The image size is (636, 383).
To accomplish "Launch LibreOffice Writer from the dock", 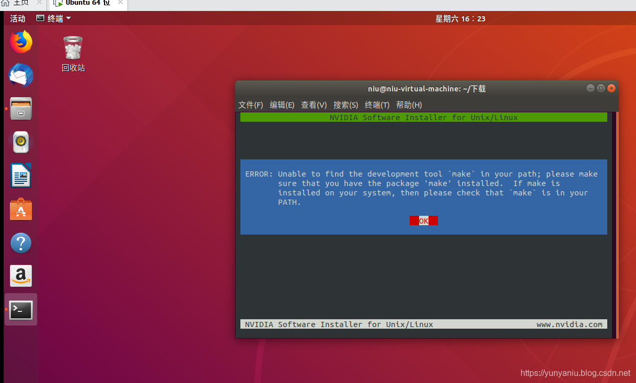I will pyautogui.click(x=21, y=176).
